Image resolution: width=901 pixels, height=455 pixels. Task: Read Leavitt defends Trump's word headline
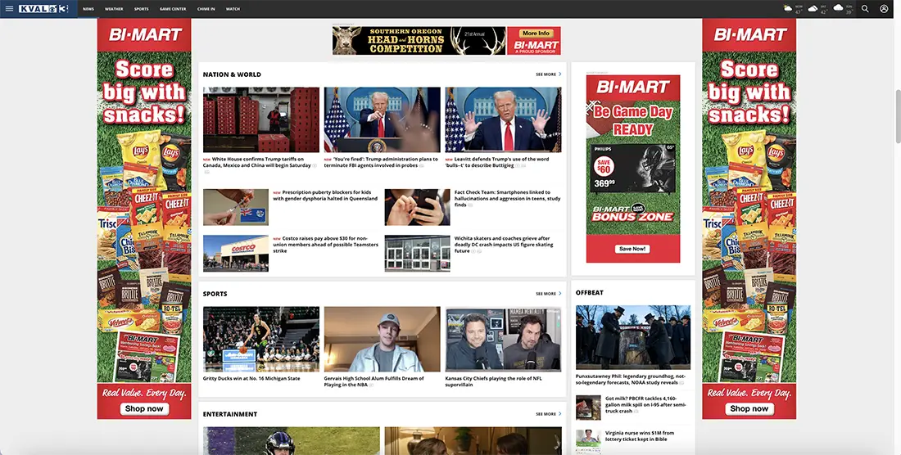[x=498, y=162]
